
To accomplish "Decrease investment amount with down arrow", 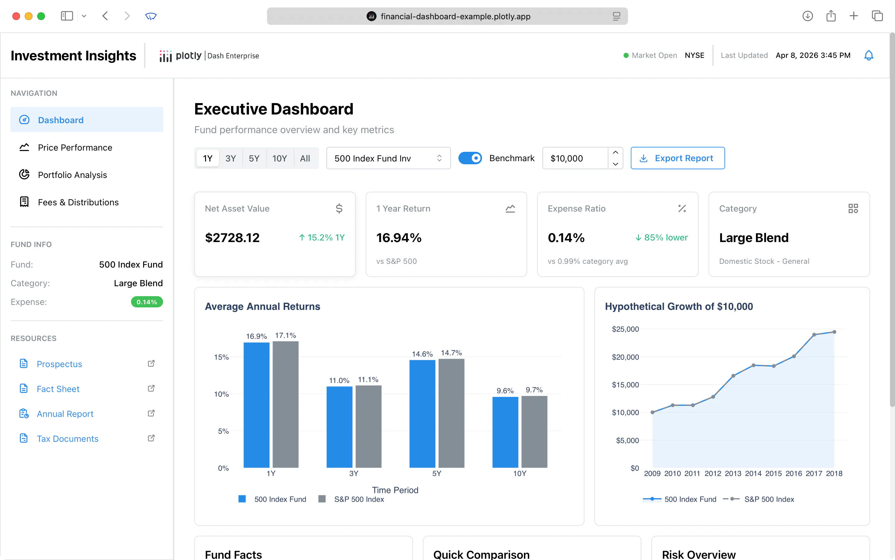I will [615, 164].
